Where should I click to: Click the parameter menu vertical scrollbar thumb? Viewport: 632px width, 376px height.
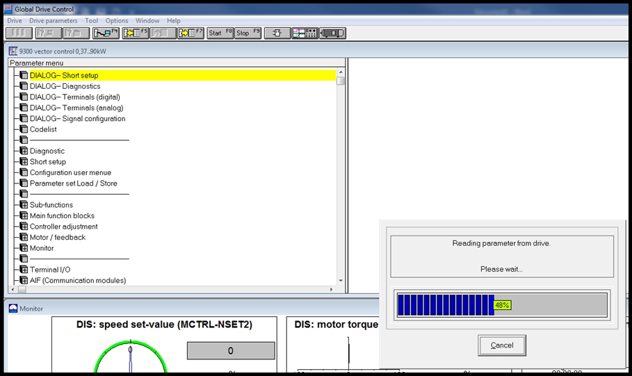pyautogui.click(x=341, y=81)
